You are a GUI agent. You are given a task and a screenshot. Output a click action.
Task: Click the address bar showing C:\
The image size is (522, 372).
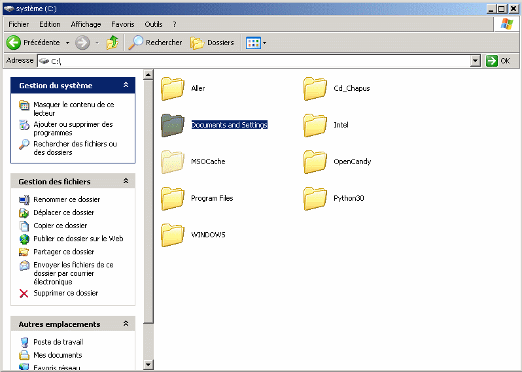pyautogui.click(x=254, y=61)
